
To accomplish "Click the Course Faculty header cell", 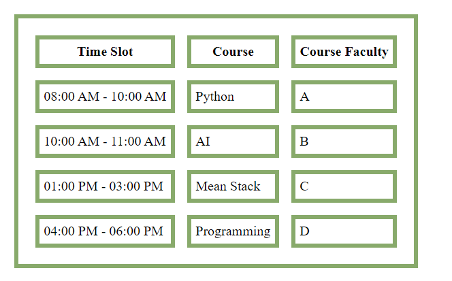I will [x=344, y=52].
